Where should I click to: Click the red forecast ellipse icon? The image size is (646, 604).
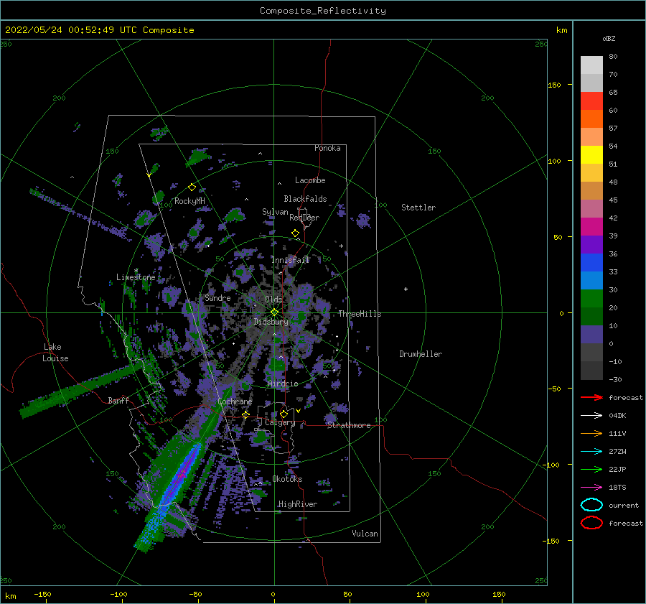point(591,523)
